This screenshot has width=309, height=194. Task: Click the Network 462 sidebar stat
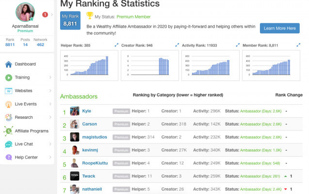point(40,42)
